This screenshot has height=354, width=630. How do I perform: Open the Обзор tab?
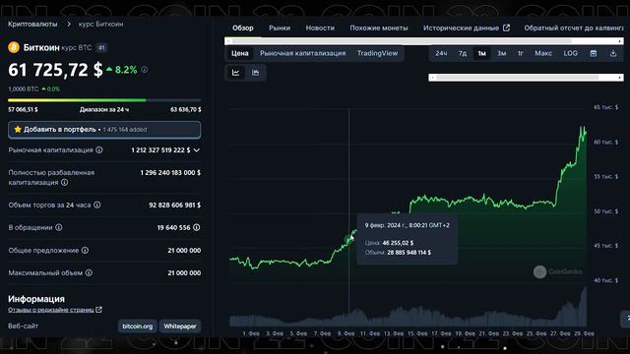click(x=243, y=29)
